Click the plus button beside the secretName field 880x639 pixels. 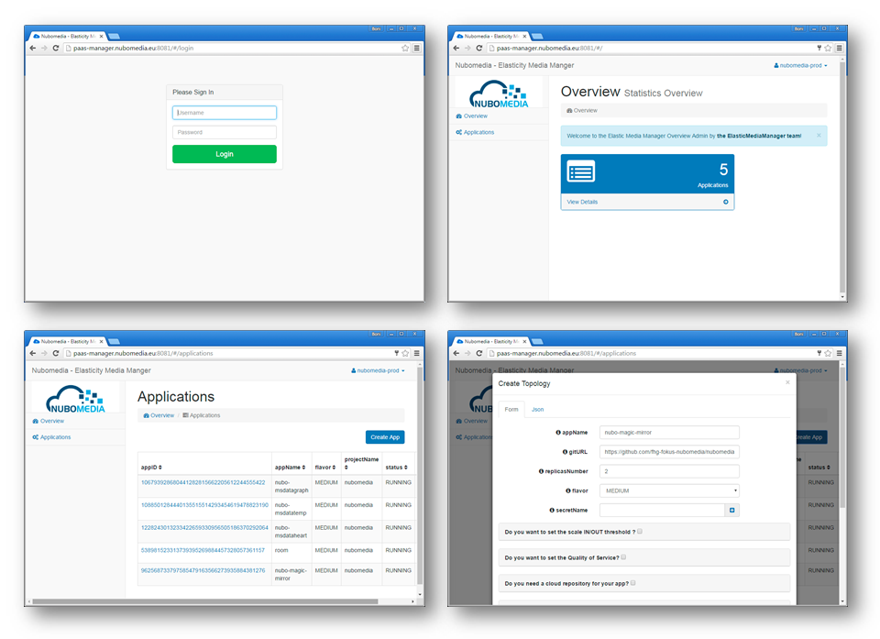[732, 511]
